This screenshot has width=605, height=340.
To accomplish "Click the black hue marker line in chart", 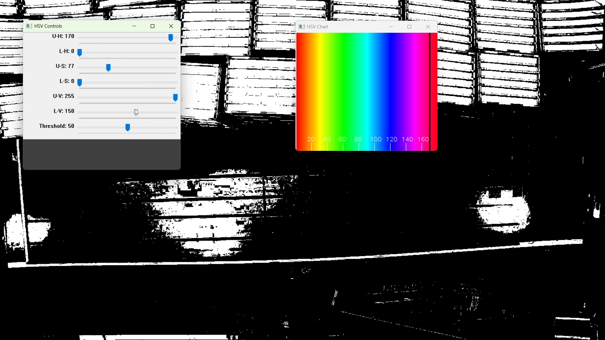I will click(x=430, y=92).
